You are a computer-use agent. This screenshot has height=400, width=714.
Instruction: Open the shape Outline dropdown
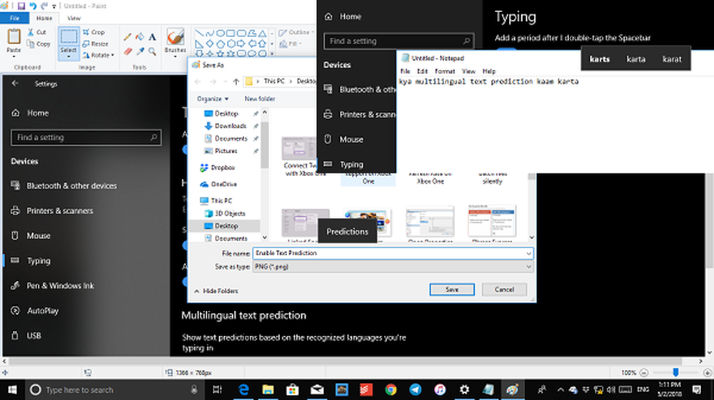coord(296,32)
